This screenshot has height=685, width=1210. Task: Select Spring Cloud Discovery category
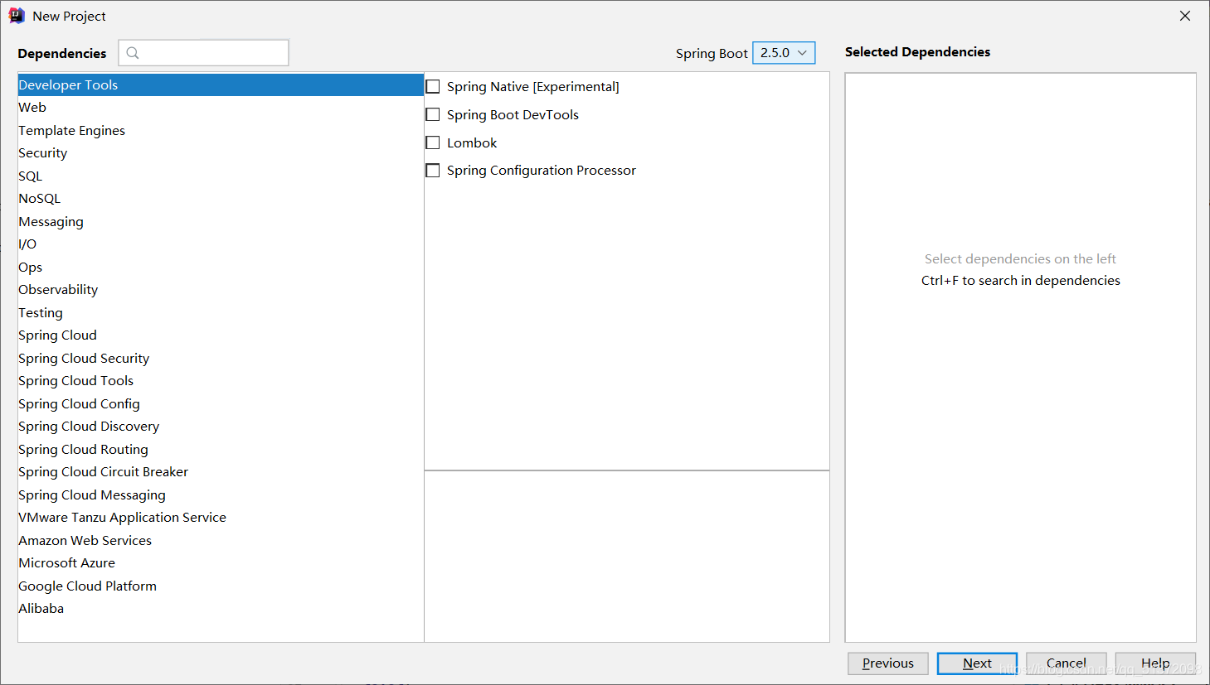[89, 427]
